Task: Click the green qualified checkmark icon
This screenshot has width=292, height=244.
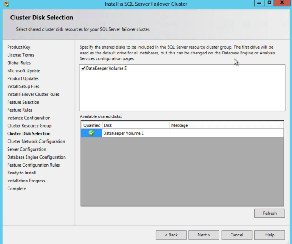Action: tap(92, 133)
